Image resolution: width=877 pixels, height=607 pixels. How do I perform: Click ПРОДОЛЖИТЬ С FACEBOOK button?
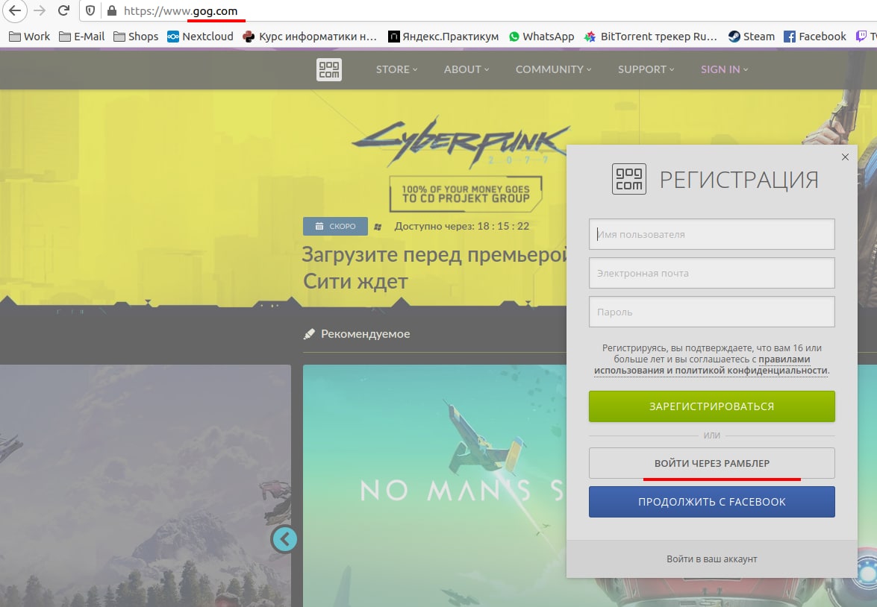pyautogui.click(x=711, y=502)
